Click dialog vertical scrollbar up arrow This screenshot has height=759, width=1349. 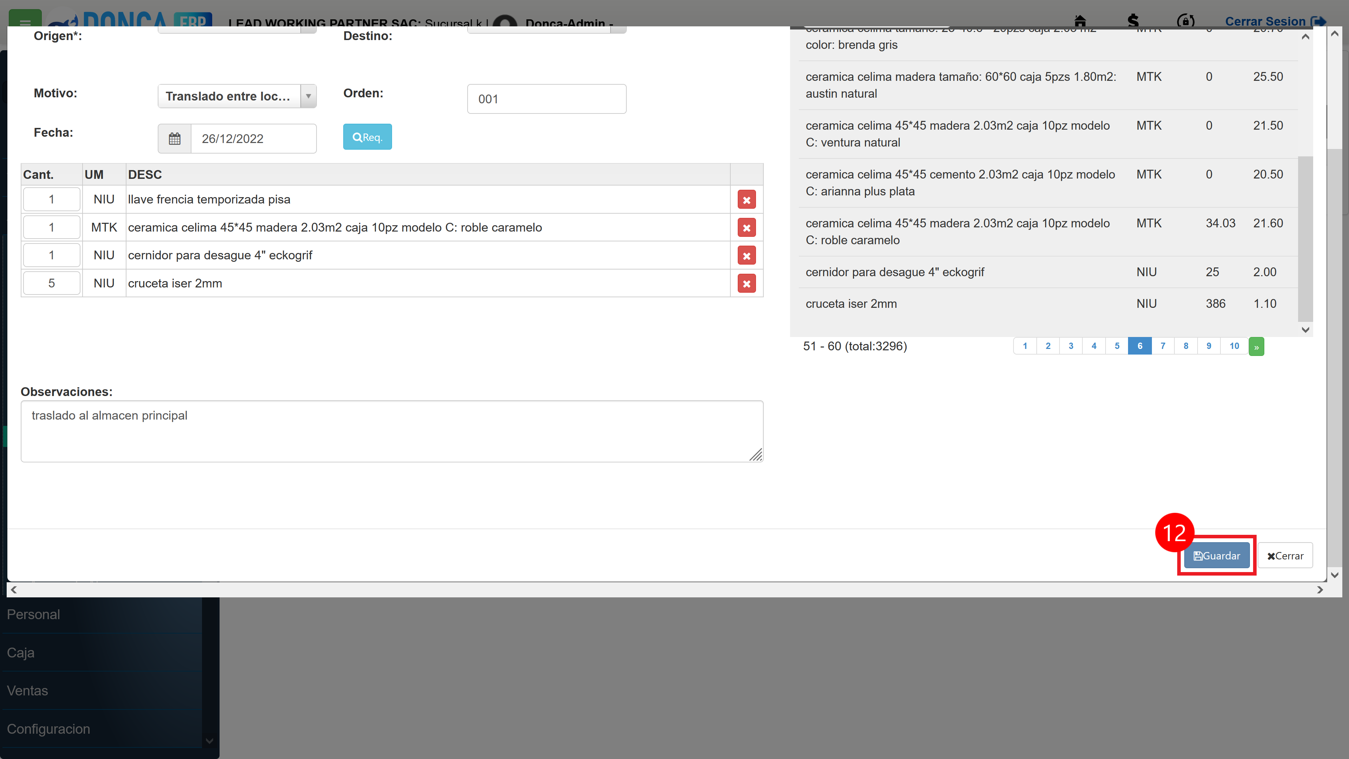tap(1334, 33)
